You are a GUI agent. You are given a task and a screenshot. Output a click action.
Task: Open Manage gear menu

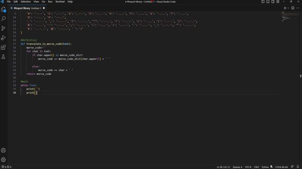(3, 160)
